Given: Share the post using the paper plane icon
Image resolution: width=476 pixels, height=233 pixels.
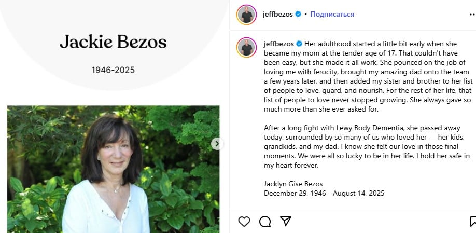Looking at the screenshot, I should pos(286,221).
